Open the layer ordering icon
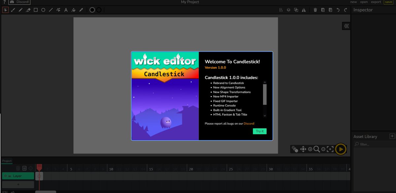 tap(288, 10)
